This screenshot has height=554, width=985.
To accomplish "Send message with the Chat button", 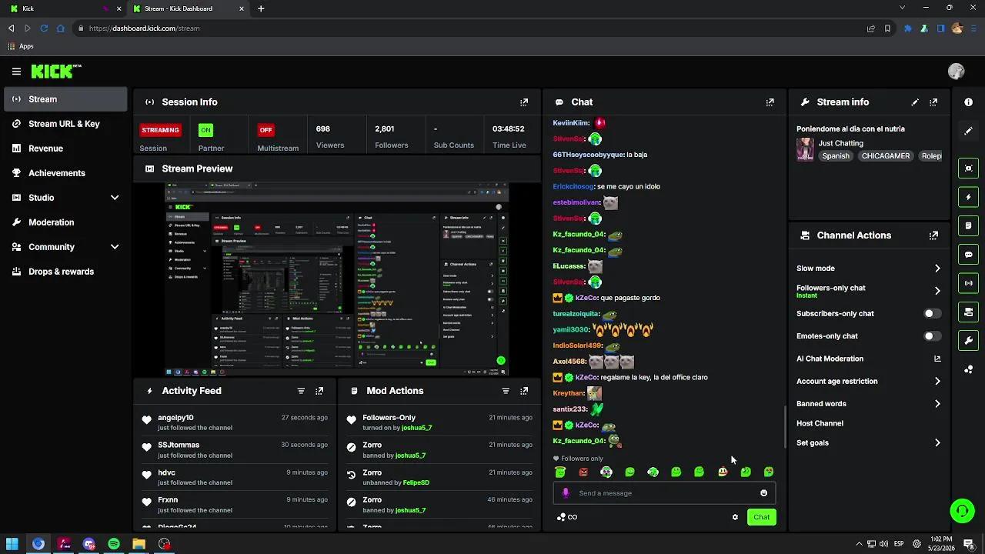I will click(x=761, y=517).
